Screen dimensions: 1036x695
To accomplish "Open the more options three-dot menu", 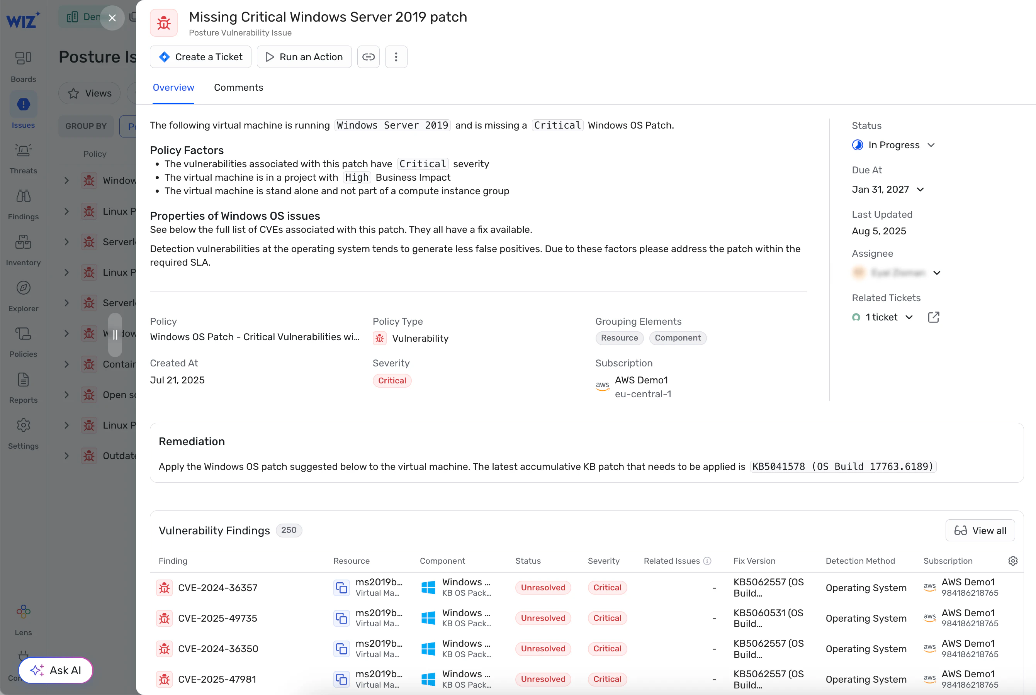I will click(396, 57).
